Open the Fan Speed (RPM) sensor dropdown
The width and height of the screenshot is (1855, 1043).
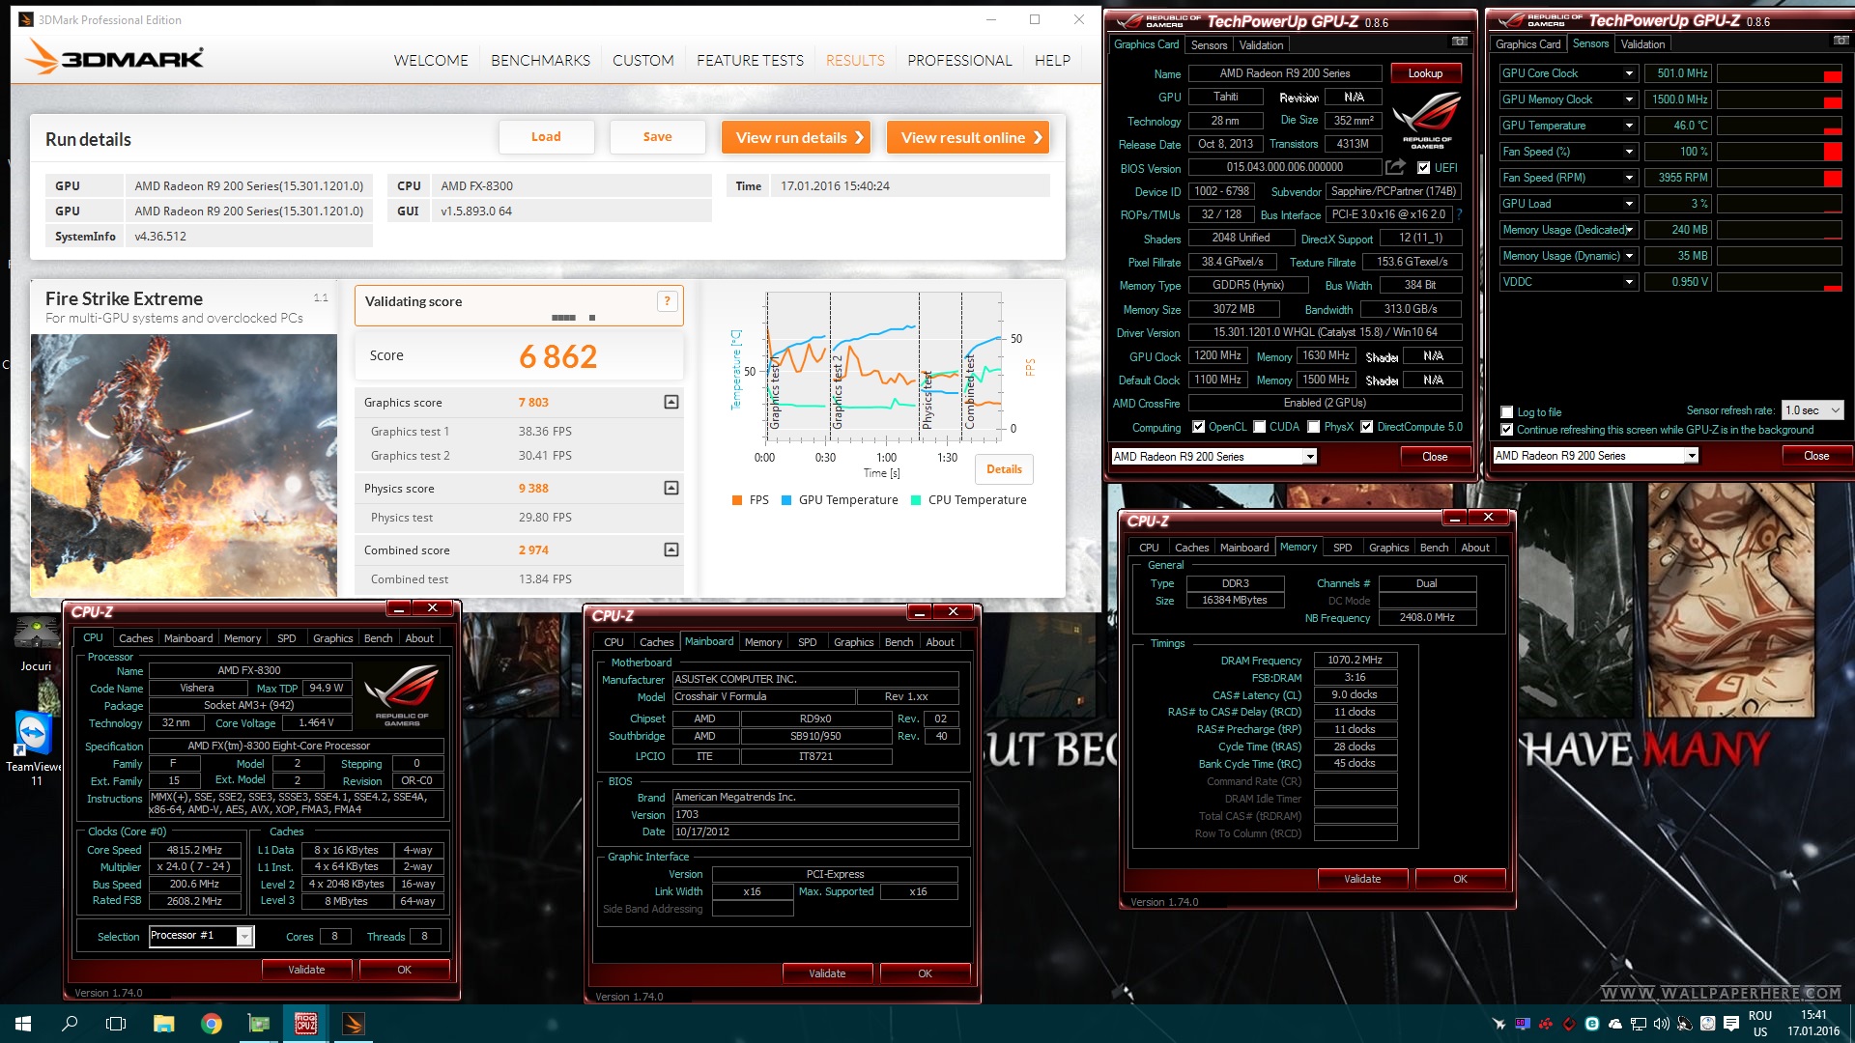coord(1629,178)
